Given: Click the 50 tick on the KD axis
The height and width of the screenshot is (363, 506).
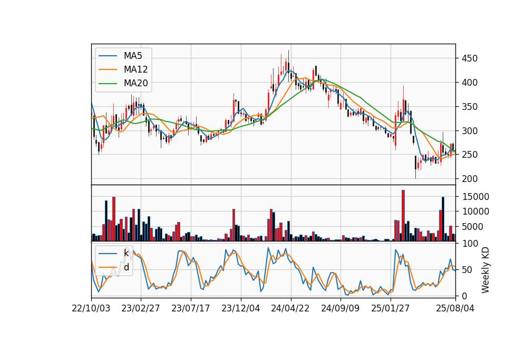Looking at the screenshot, I should tap(467, 270).
